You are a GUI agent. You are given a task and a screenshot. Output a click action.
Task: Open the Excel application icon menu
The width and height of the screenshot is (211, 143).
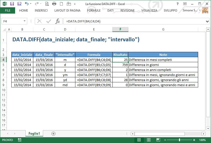pos(5,4)
